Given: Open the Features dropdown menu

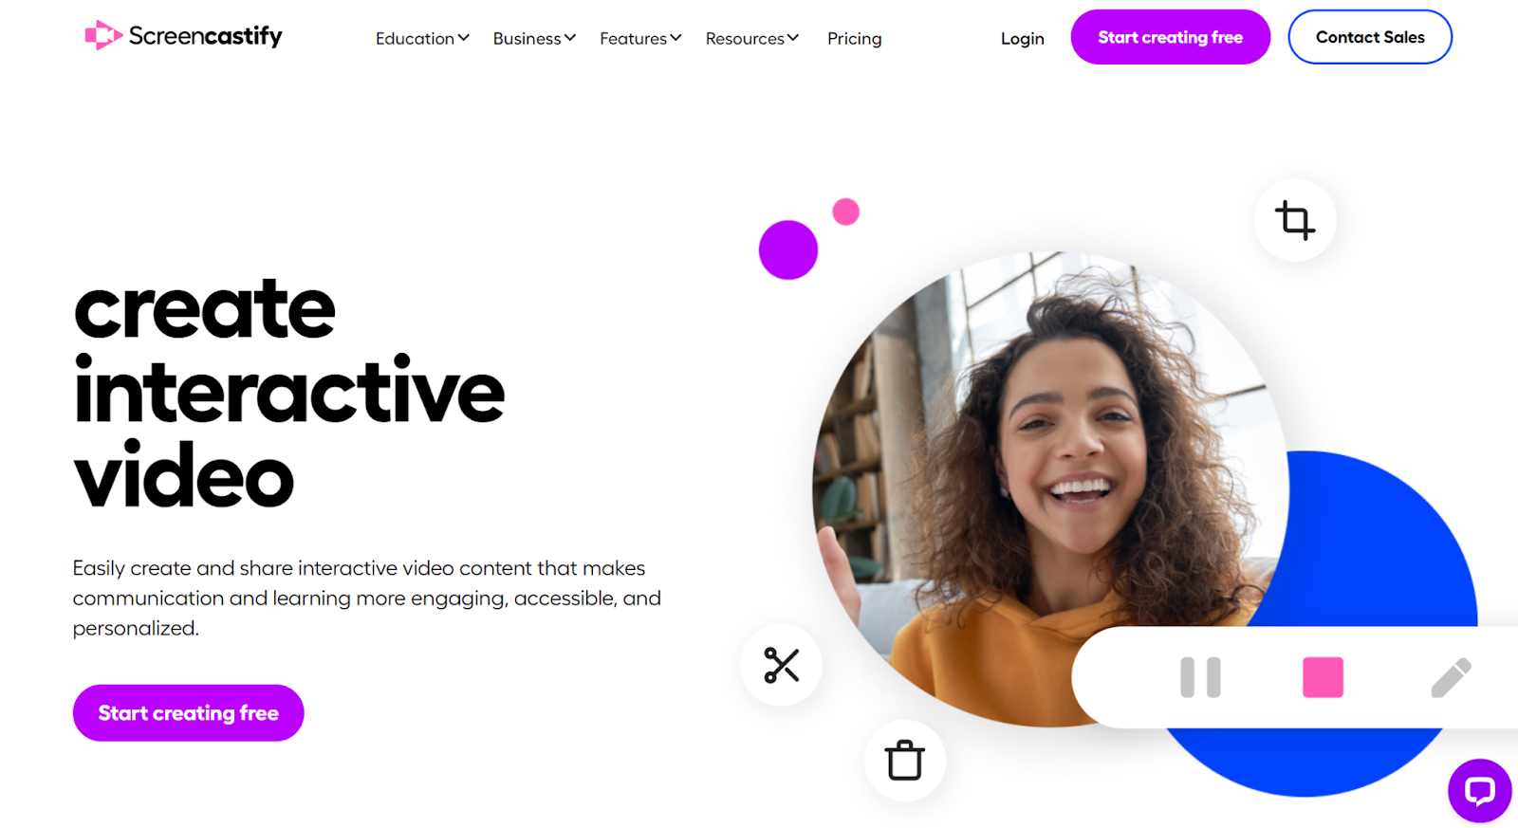Looking at the screenshot, I should (x=640, y=39).
